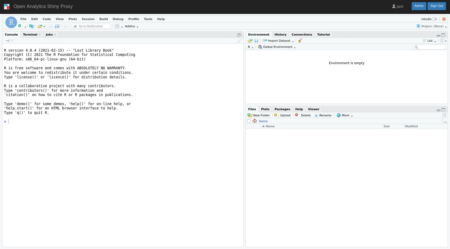
Task: Click the Upload button
Action: point(282,115)
